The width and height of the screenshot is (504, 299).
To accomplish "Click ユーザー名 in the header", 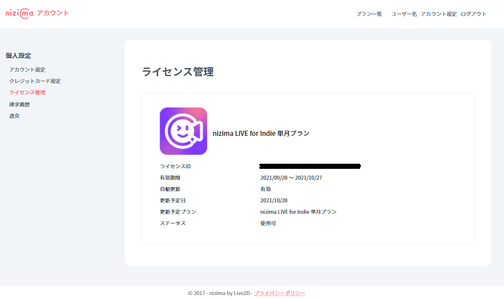I will pyautogui.click(x=404, y=14).
